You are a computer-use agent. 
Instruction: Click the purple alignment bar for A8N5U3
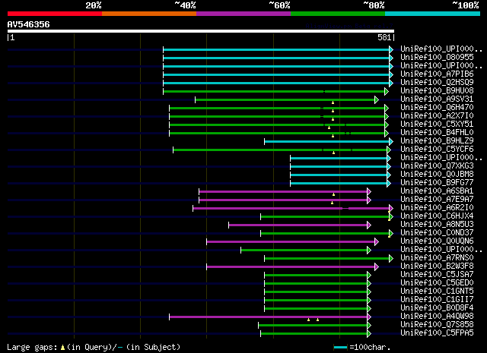point(298,225)
